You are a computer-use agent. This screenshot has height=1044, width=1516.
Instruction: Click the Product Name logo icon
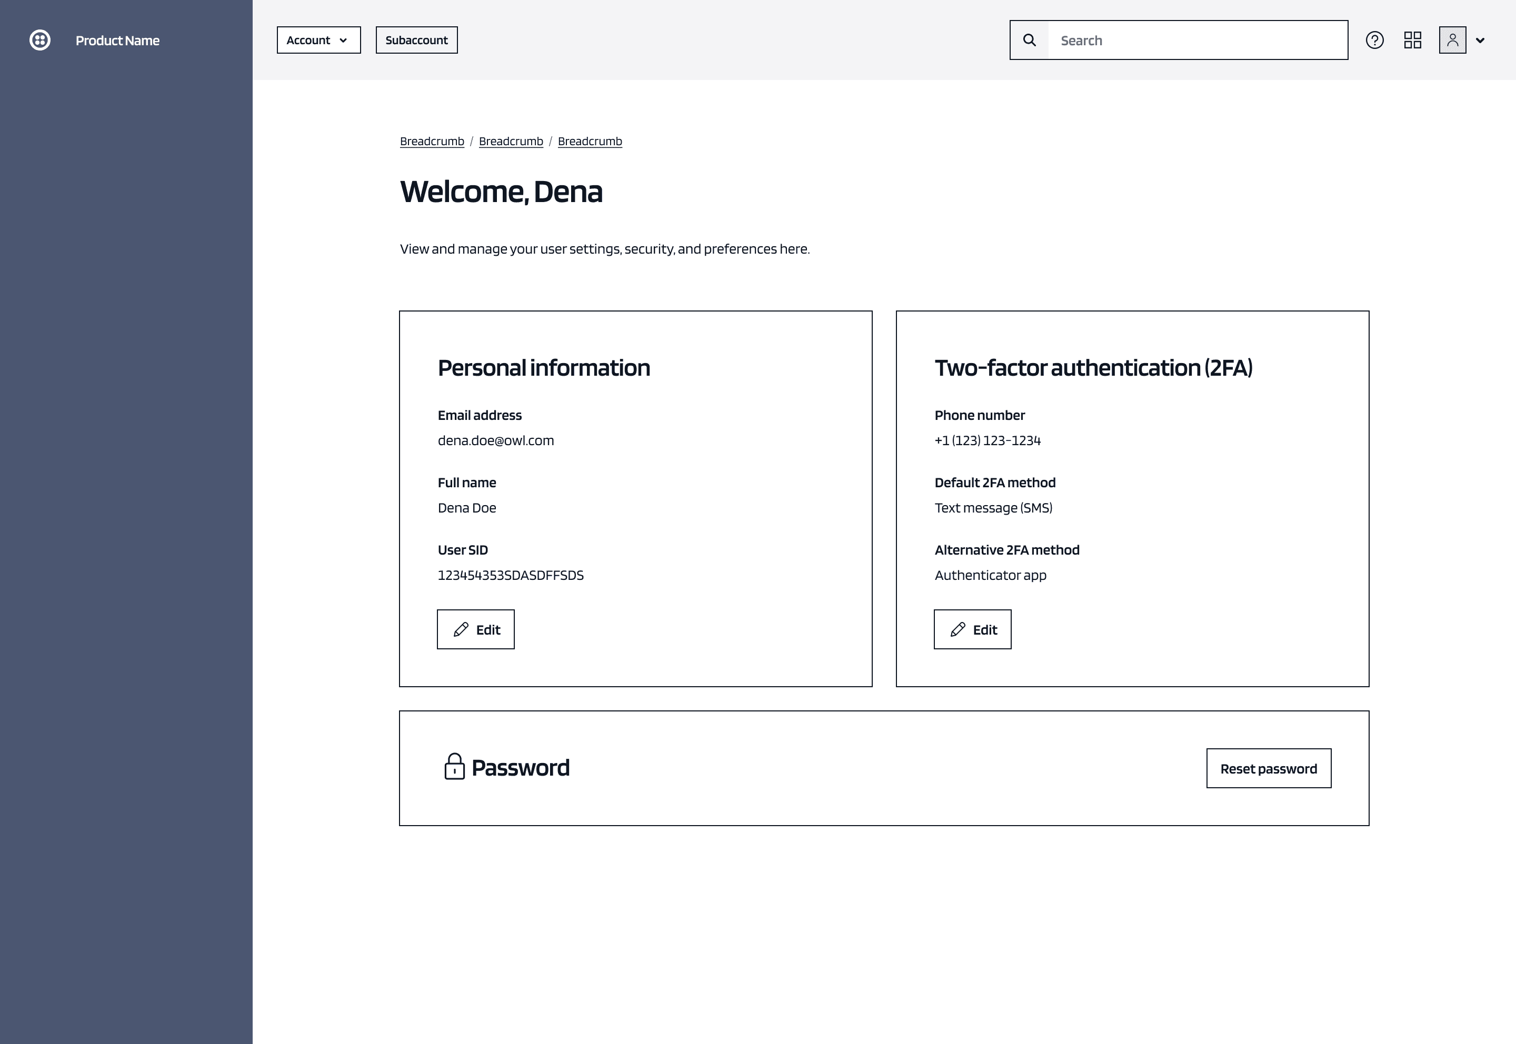(39, 40)
